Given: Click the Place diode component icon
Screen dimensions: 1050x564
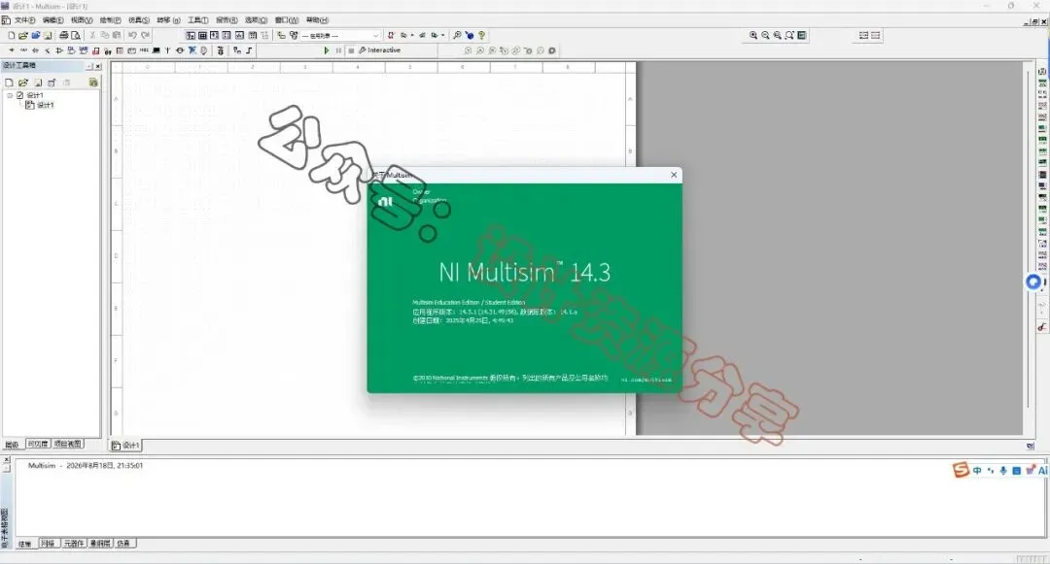Looking at the screenshot, I should coord(36,50).
